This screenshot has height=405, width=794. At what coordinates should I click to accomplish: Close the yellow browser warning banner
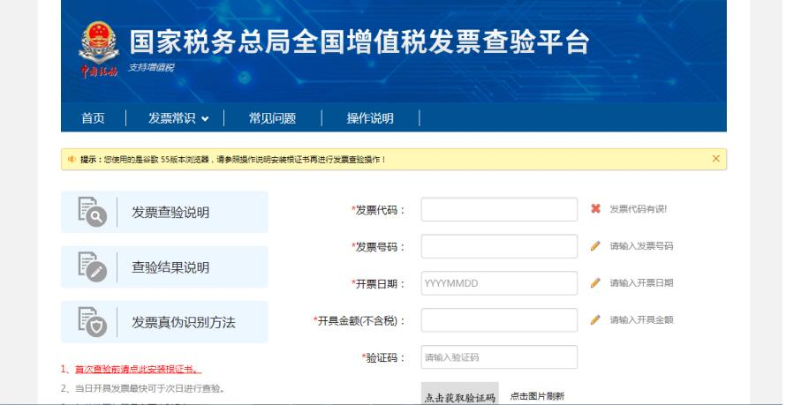tap(715, 159)
